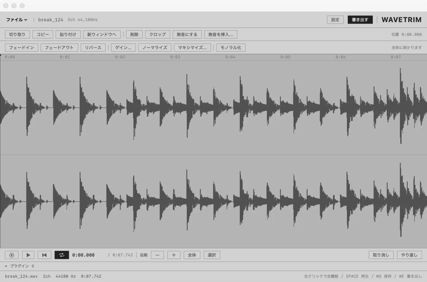Viewport: 427px width, 282px height.
Task: Click break_124.wav in the status bar
Action: point(21,276)
